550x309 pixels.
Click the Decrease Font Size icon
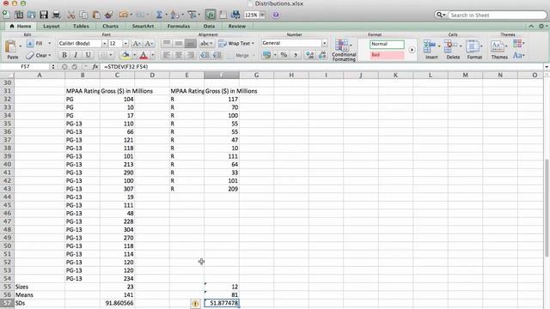click(149, 44)
